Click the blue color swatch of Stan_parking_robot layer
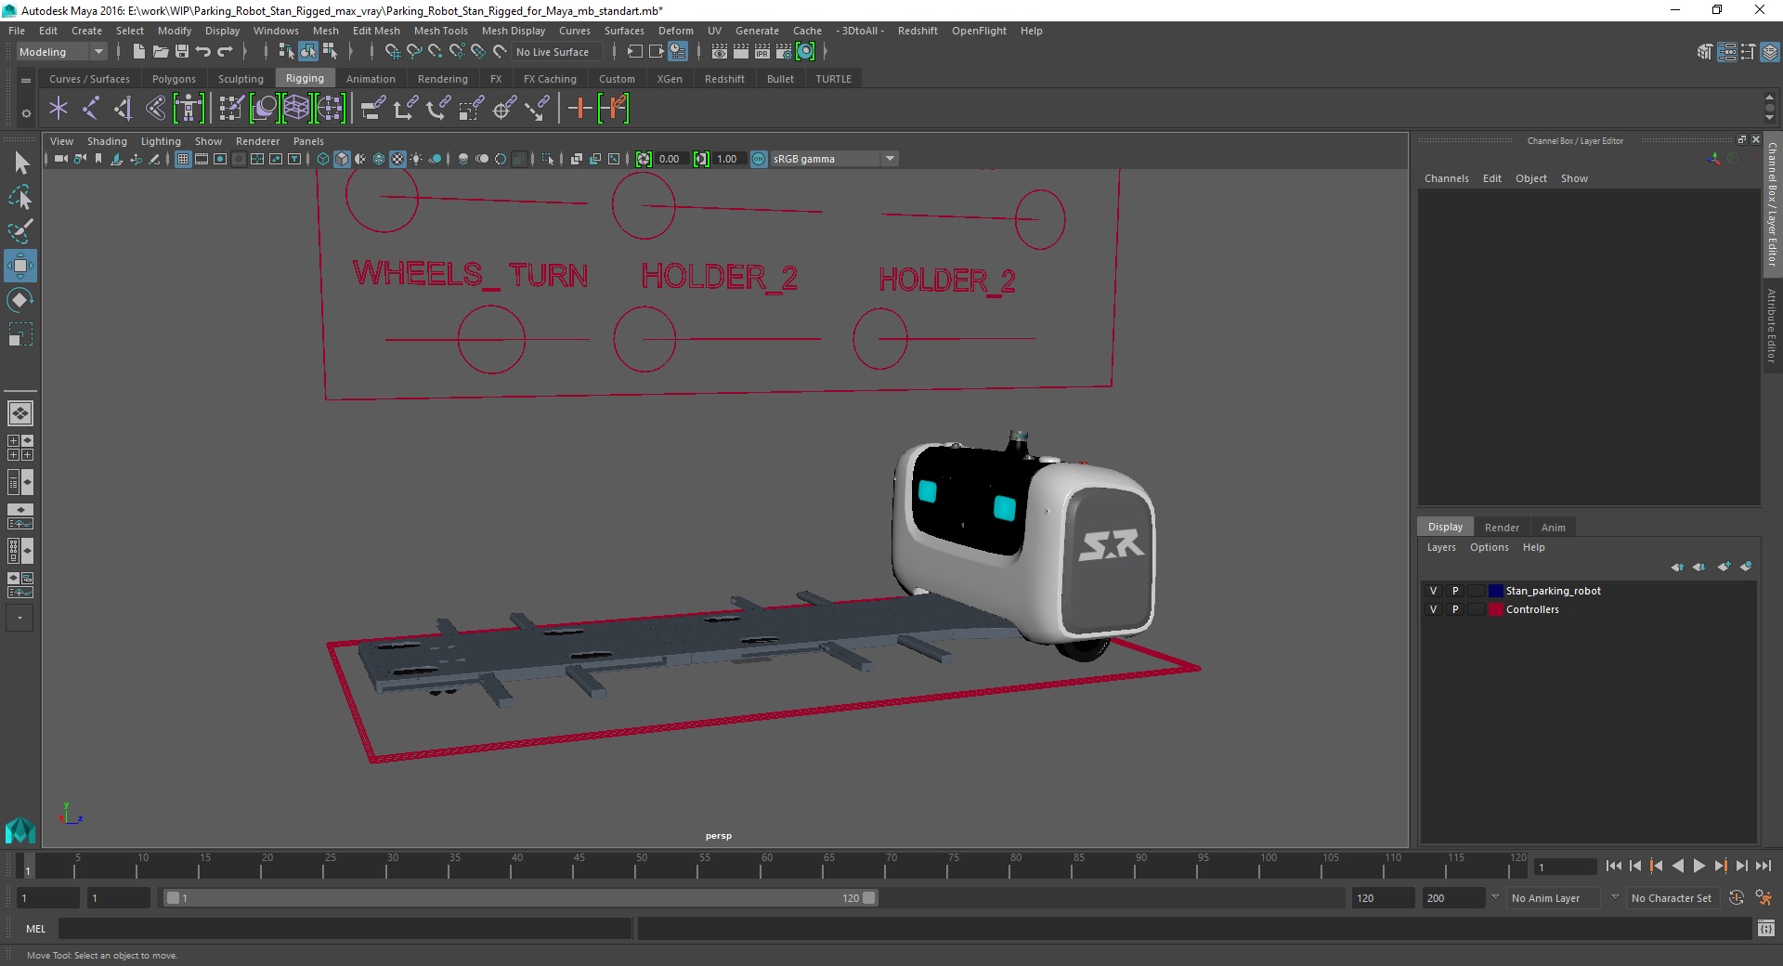 tap(1495, 591)
